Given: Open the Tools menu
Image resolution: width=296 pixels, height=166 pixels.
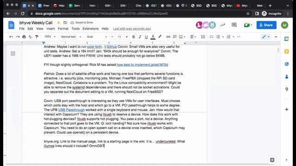Looking at the screenshot, I should coord(75,29).
